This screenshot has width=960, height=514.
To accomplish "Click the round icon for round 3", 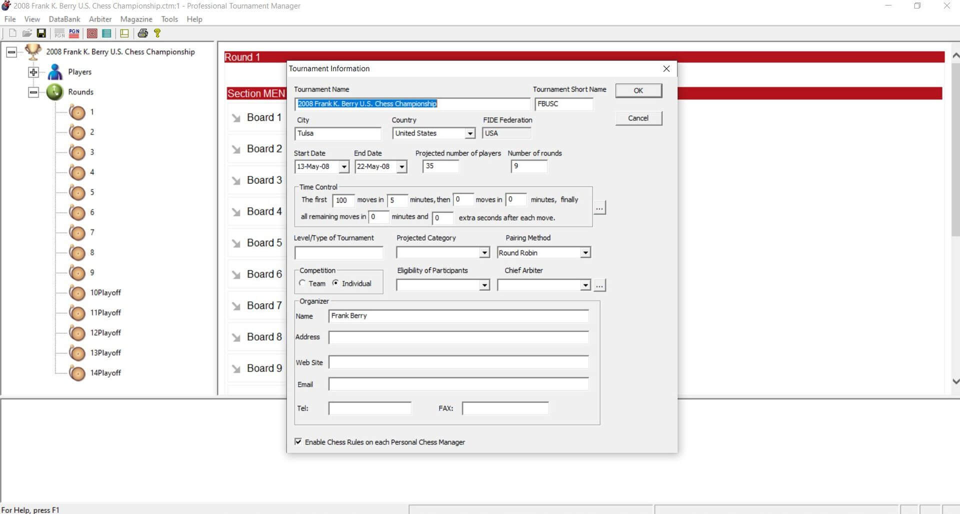I will [77, 152].
